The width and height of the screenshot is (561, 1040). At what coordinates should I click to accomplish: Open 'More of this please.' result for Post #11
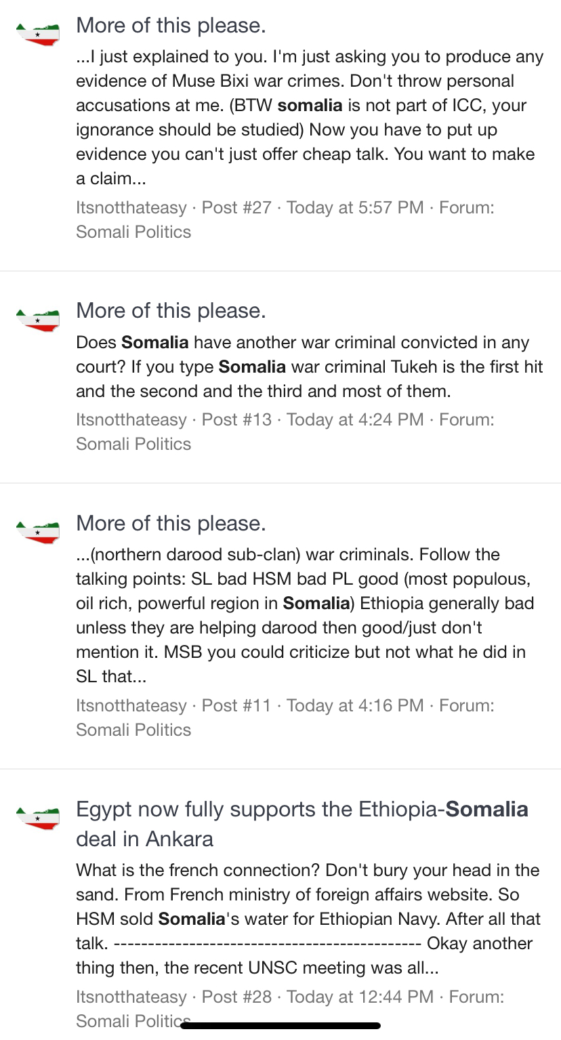171,524
